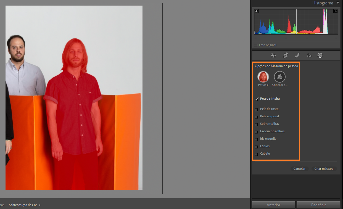This screenshot has height=209, width=343.
Task: Open the Sobreposição de Cor dropdown
Action: pos(25,205)
